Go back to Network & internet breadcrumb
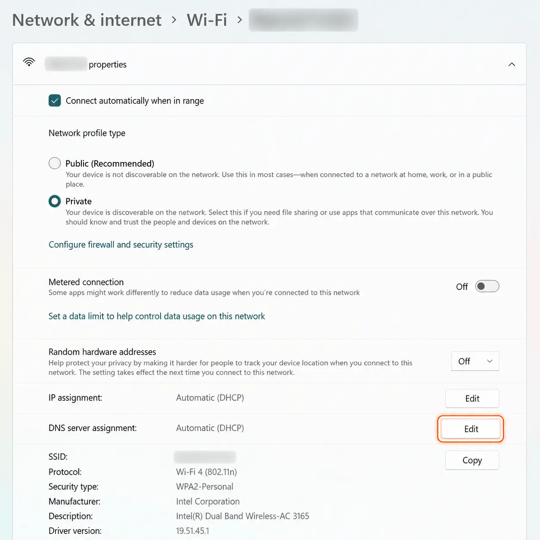Screen dimensions: 540x540 coord(87,20)
